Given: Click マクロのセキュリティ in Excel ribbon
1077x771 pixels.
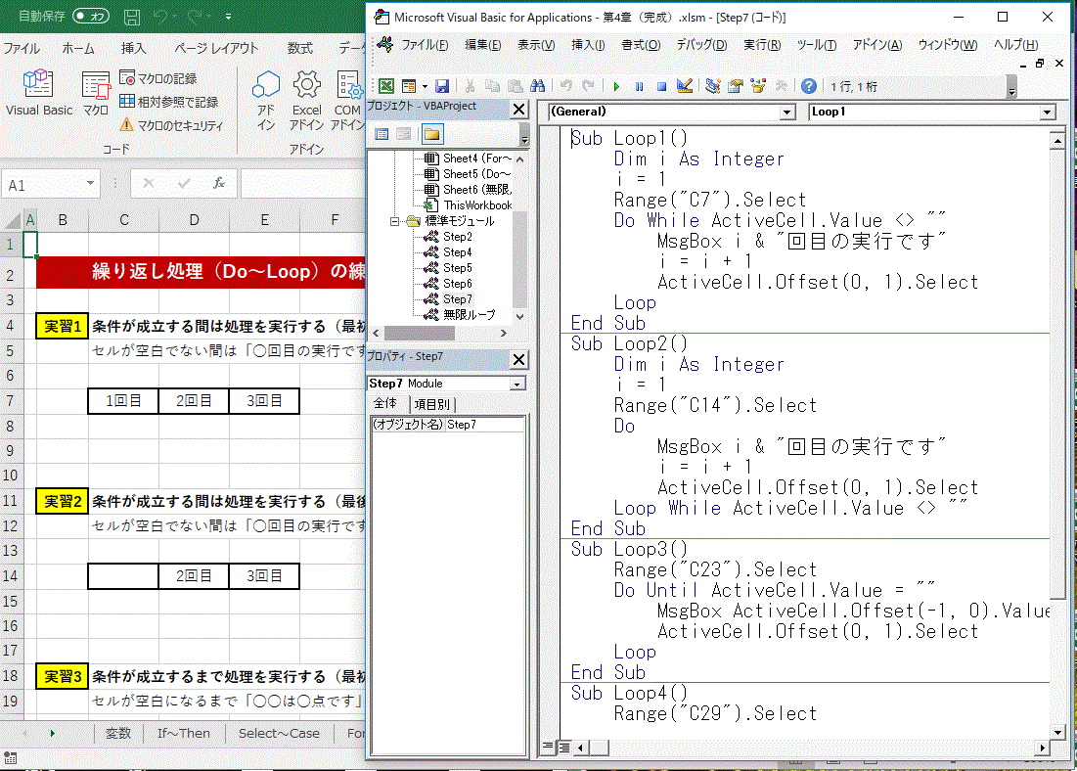Looking at the screenshot, I should click(172, 125).
